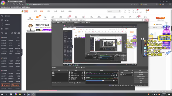Open the follow heart icon in header
172x96 pixels.
pyautogui.click(x=129, y=11)
